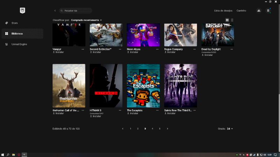
Task: Open Lista de desejos
Action: pyautogui.click(x=223, y=11)
